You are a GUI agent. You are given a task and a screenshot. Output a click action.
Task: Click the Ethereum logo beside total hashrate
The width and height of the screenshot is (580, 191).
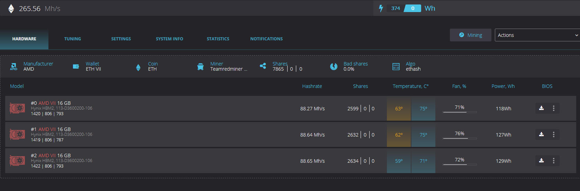tap(11, 9)
